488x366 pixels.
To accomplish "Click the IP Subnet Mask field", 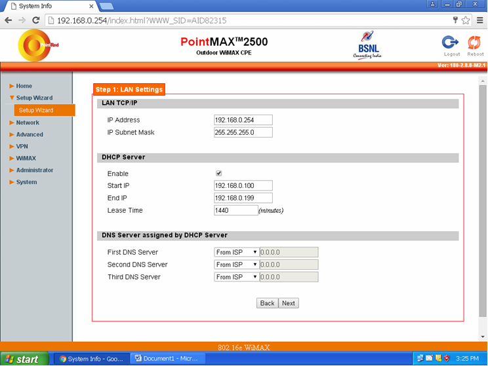I will point(243,132).
